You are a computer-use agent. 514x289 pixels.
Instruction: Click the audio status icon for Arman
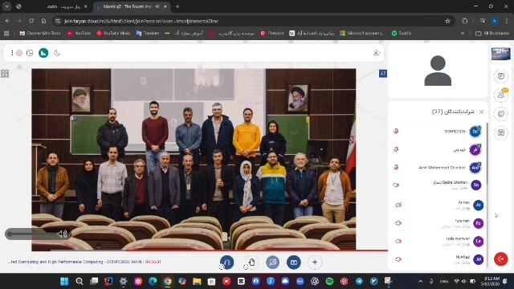click(x=398, y=206)
